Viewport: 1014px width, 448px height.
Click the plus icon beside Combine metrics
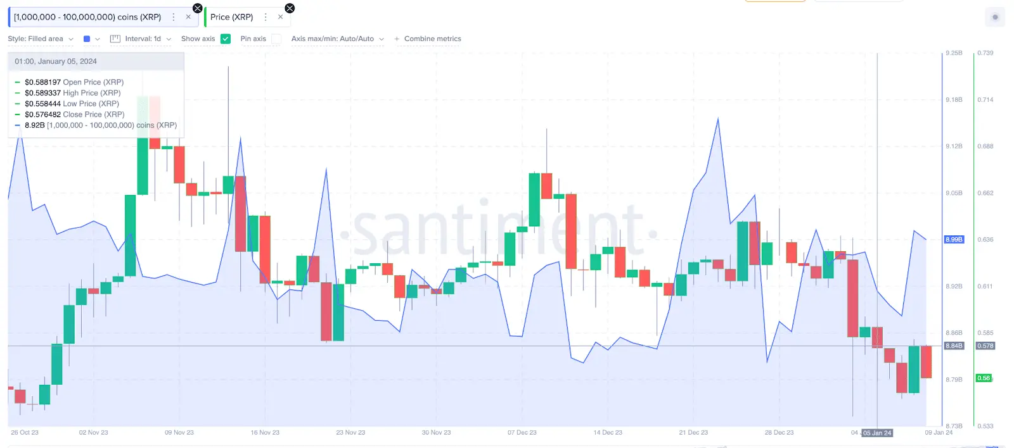397,39
